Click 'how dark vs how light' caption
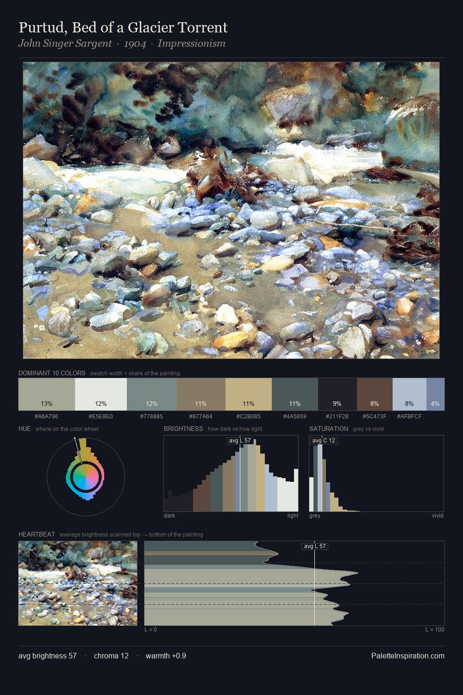This screenshot has height=695, width=463. coord(235,429)
